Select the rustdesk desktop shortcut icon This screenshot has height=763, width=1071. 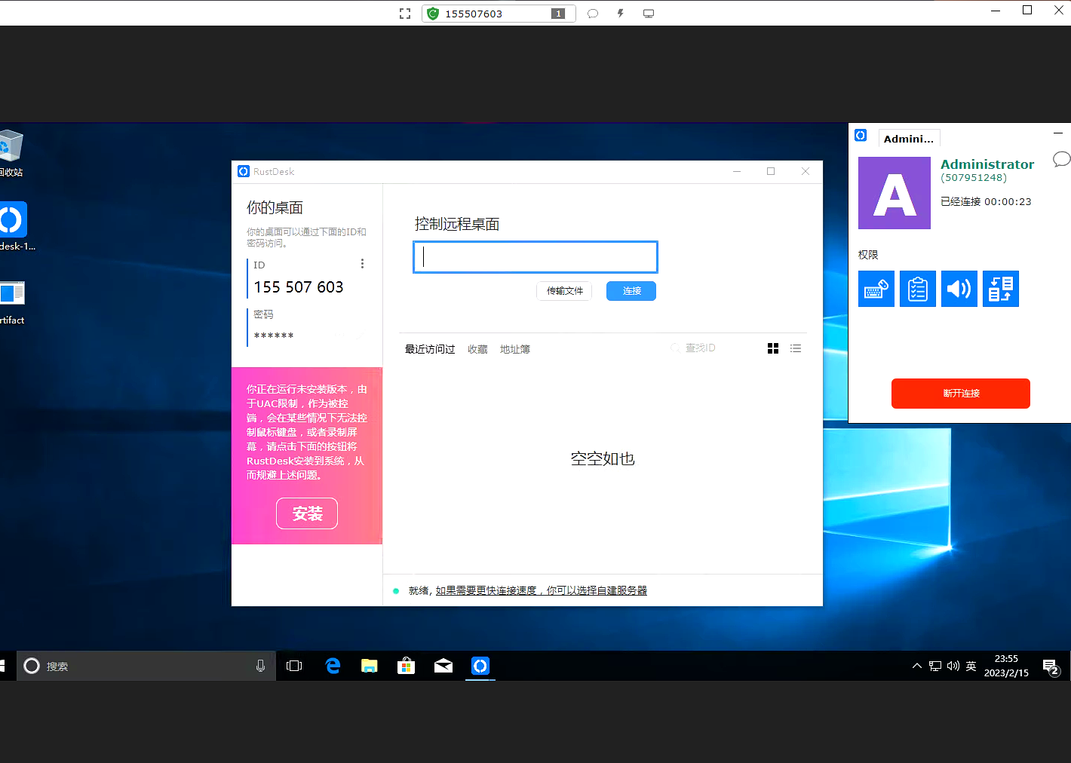click(15, 226)
